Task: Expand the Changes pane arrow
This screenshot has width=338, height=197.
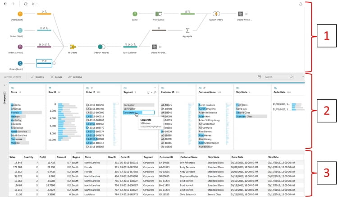Action: (4, 85)
